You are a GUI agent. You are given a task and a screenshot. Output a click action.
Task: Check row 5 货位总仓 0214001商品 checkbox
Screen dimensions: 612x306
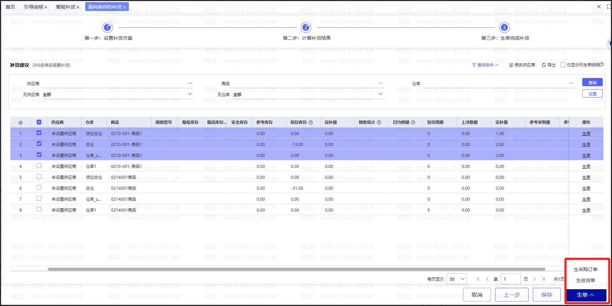pyautogui.click(x=39, y=176)
